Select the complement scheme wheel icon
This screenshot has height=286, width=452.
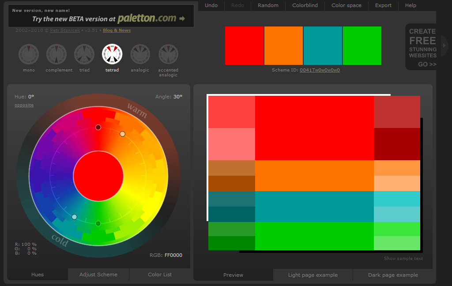pos(56,54)
